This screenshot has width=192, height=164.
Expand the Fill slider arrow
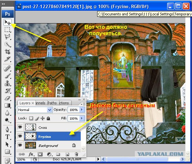point(82,118)
